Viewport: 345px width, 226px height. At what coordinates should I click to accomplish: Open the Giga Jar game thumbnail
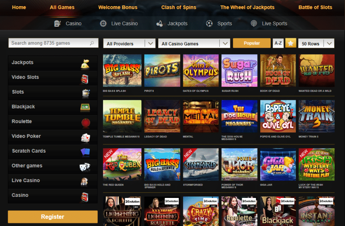coord(278,165)
